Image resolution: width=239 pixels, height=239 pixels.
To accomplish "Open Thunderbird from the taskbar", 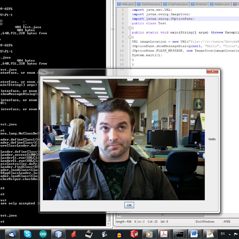I will click(x=12, y=234).
